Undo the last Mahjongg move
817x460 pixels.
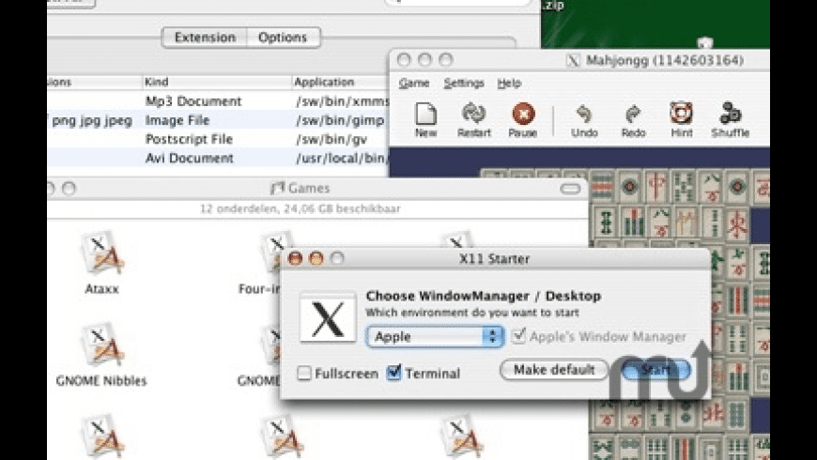(584, 120)
